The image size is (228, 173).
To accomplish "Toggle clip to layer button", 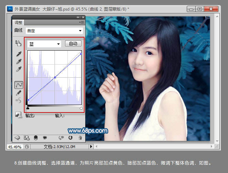I will pyautogui.click(x=36, y=137).
